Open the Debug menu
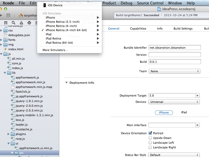The height and width of the screenshot is (157, 209). coord(126,3)
